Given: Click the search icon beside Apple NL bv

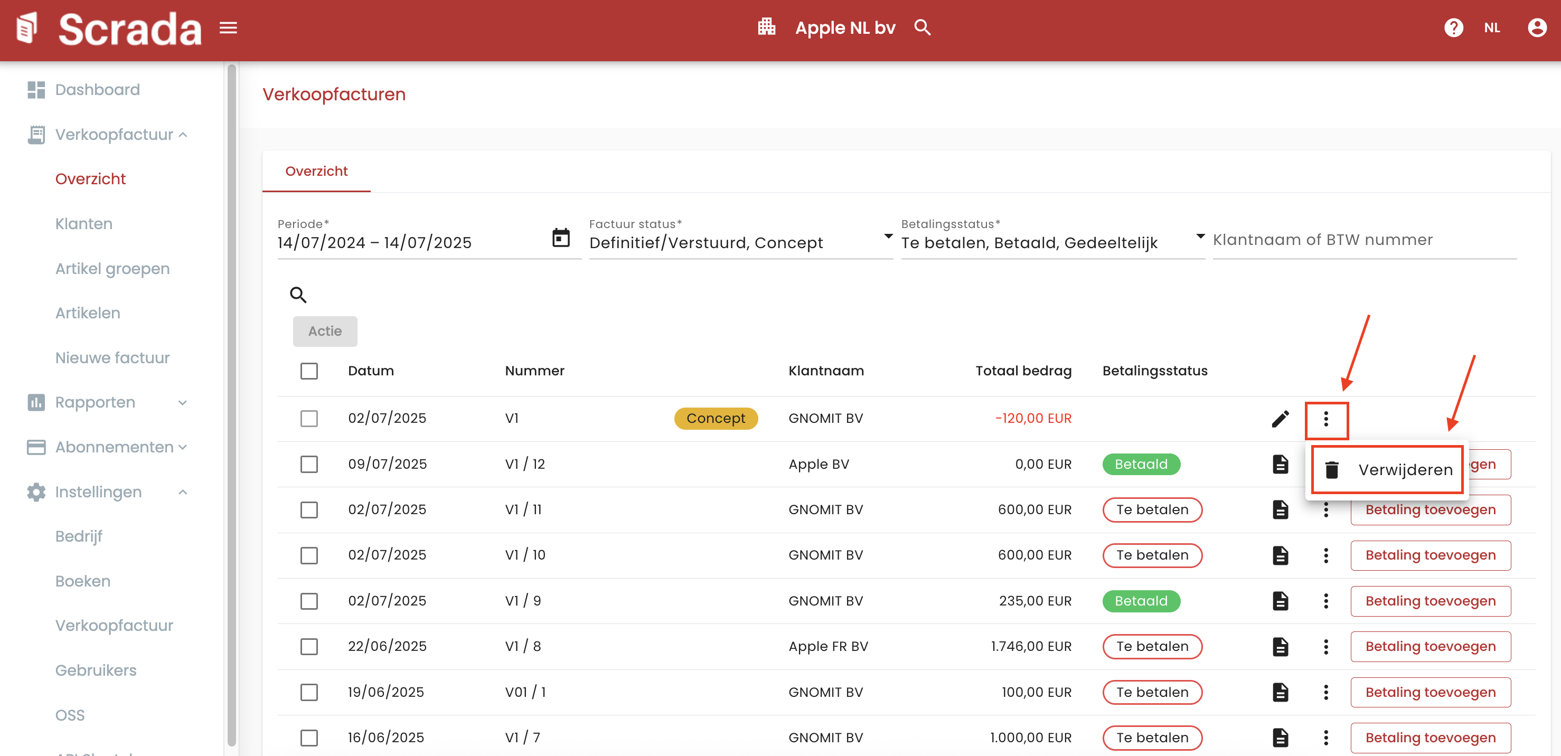Looking at the screenshot, I should (921, 28).
